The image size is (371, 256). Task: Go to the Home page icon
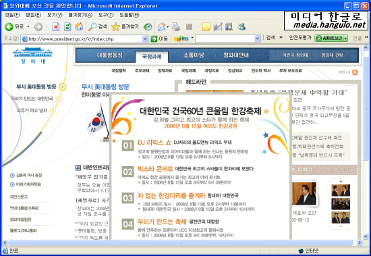pos(79,27)
